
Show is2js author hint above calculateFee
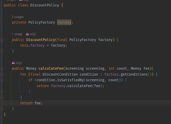[x=19, y=63]
